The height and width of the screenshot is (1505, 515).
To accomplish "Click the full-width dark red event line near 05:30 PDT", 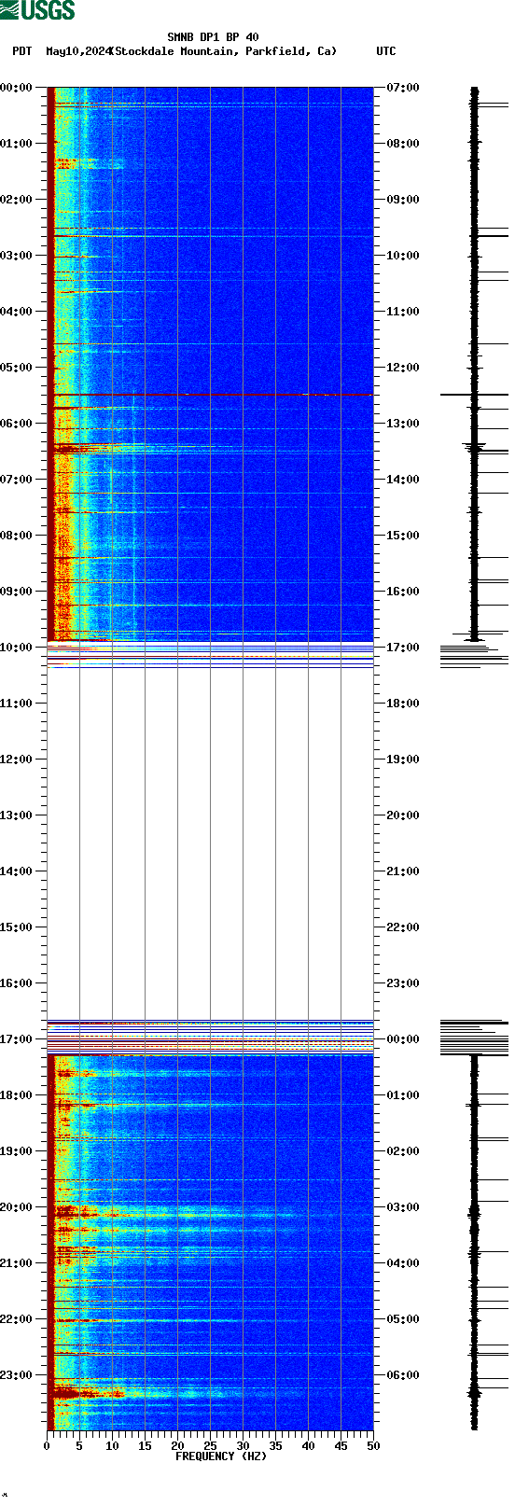I will point(210,395).
